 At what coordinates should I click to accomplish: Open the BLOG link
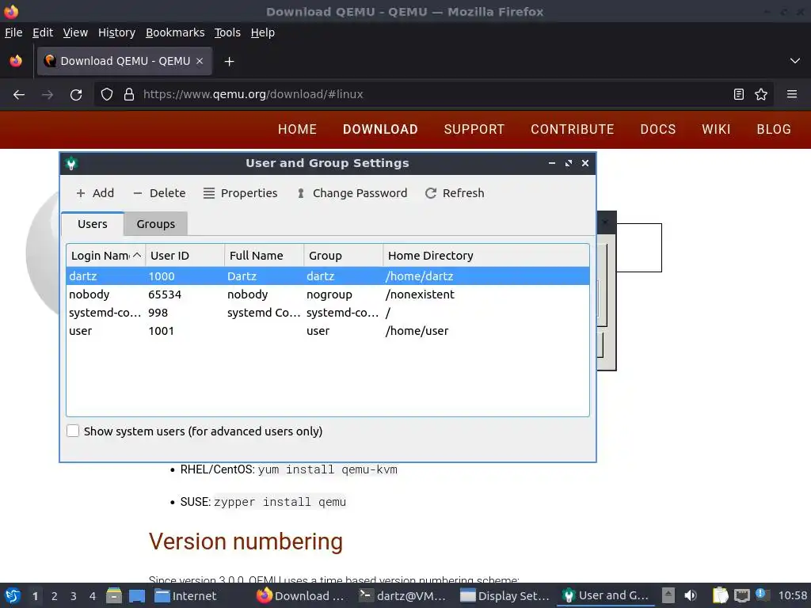(x=774, y=129)
